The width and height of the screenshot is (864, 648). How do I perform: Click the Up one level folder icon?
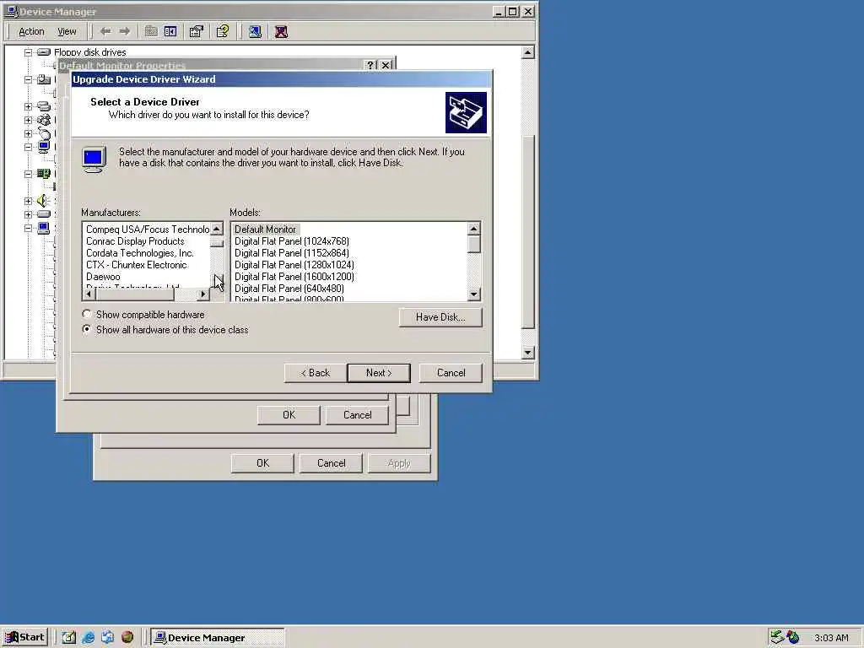coord(151,31)
